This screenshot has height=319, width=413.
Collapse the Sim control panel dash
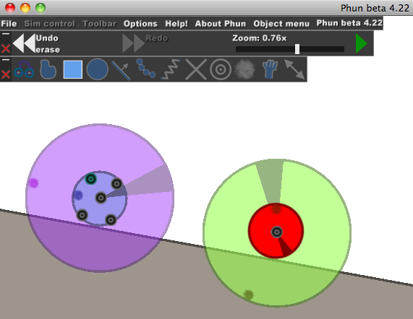(x=6, y=34)
